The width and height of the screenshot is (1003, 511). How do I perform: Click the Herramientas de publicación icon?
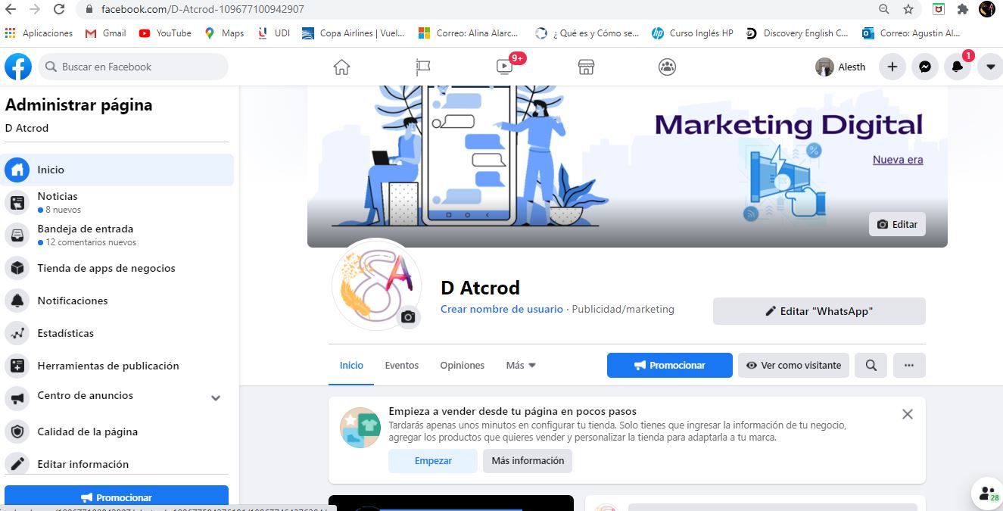[17, 366]
